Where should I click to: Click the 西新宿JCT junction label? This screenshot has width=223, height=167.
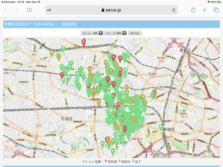pyautogui.click(x=137, y=139)
